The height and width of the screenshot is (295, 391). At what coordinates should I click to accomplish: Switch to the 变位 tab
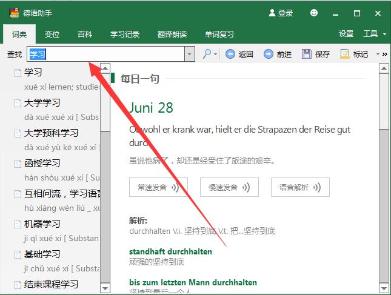52,34
